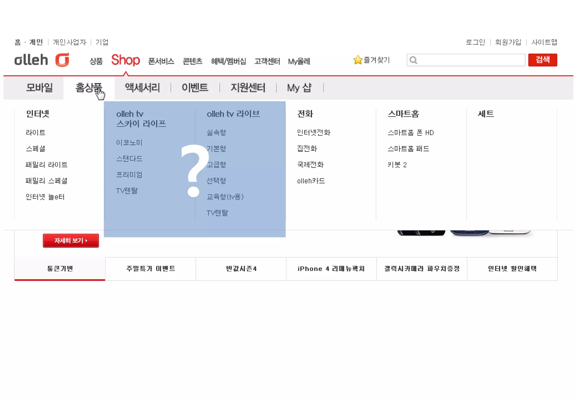This screenshot has height=399, width=577.
Task: Click the 로그인 link
Action: (475, 42)
